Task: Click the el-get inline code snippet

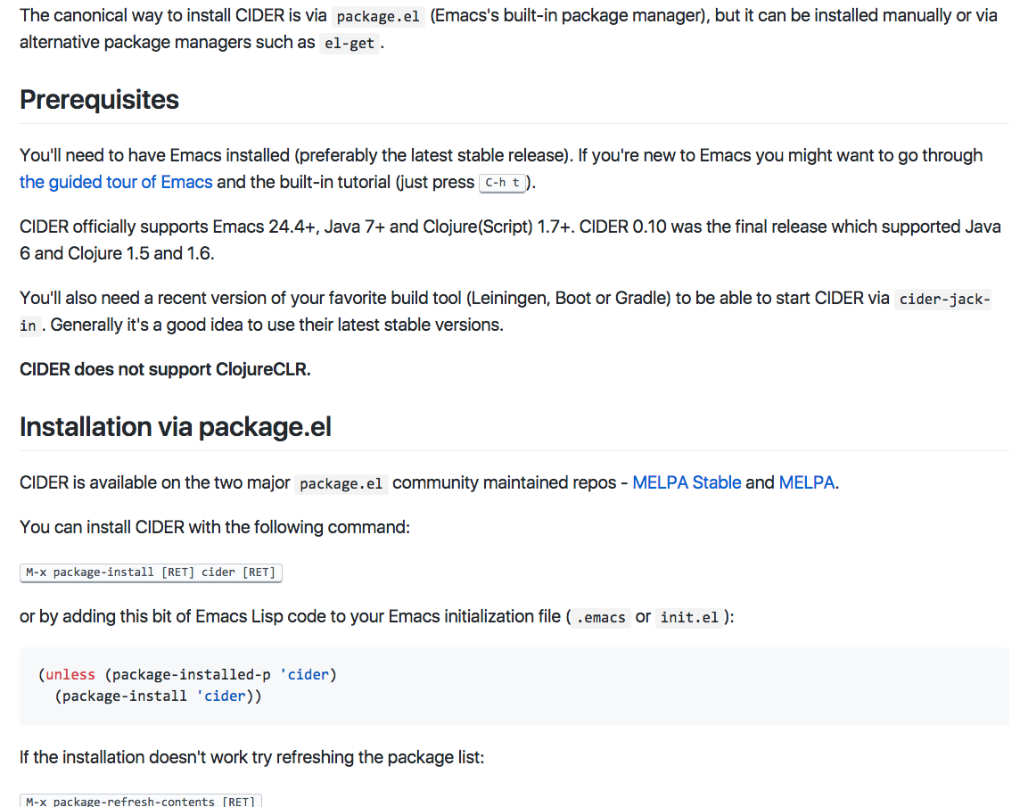Action: 350,43
